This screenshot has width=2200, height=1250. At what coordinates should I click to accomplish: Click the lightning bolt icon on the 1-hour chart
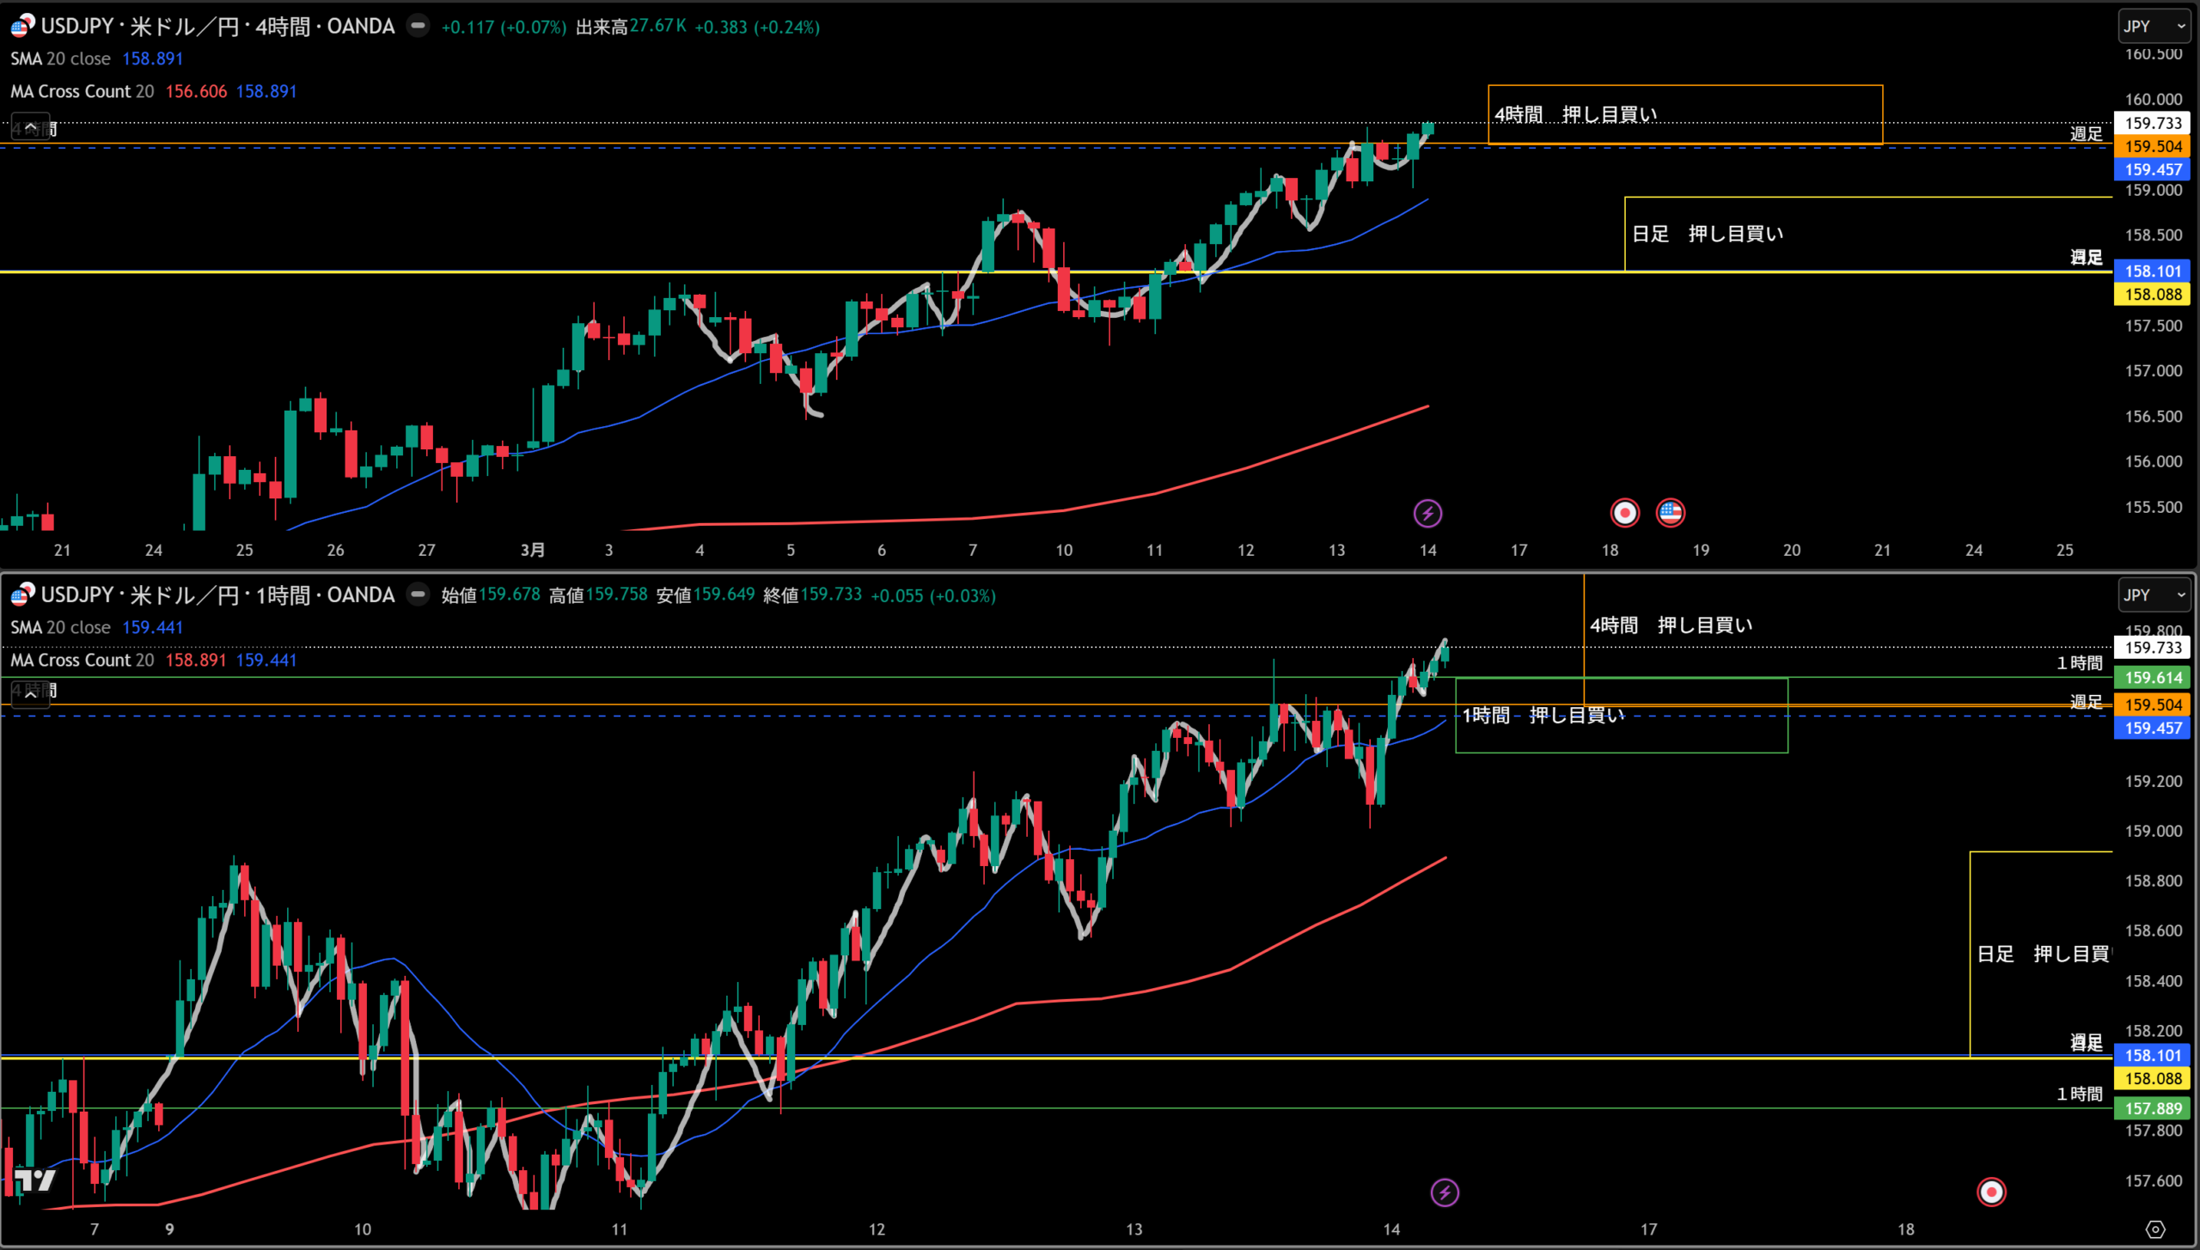(1445, 1192)
